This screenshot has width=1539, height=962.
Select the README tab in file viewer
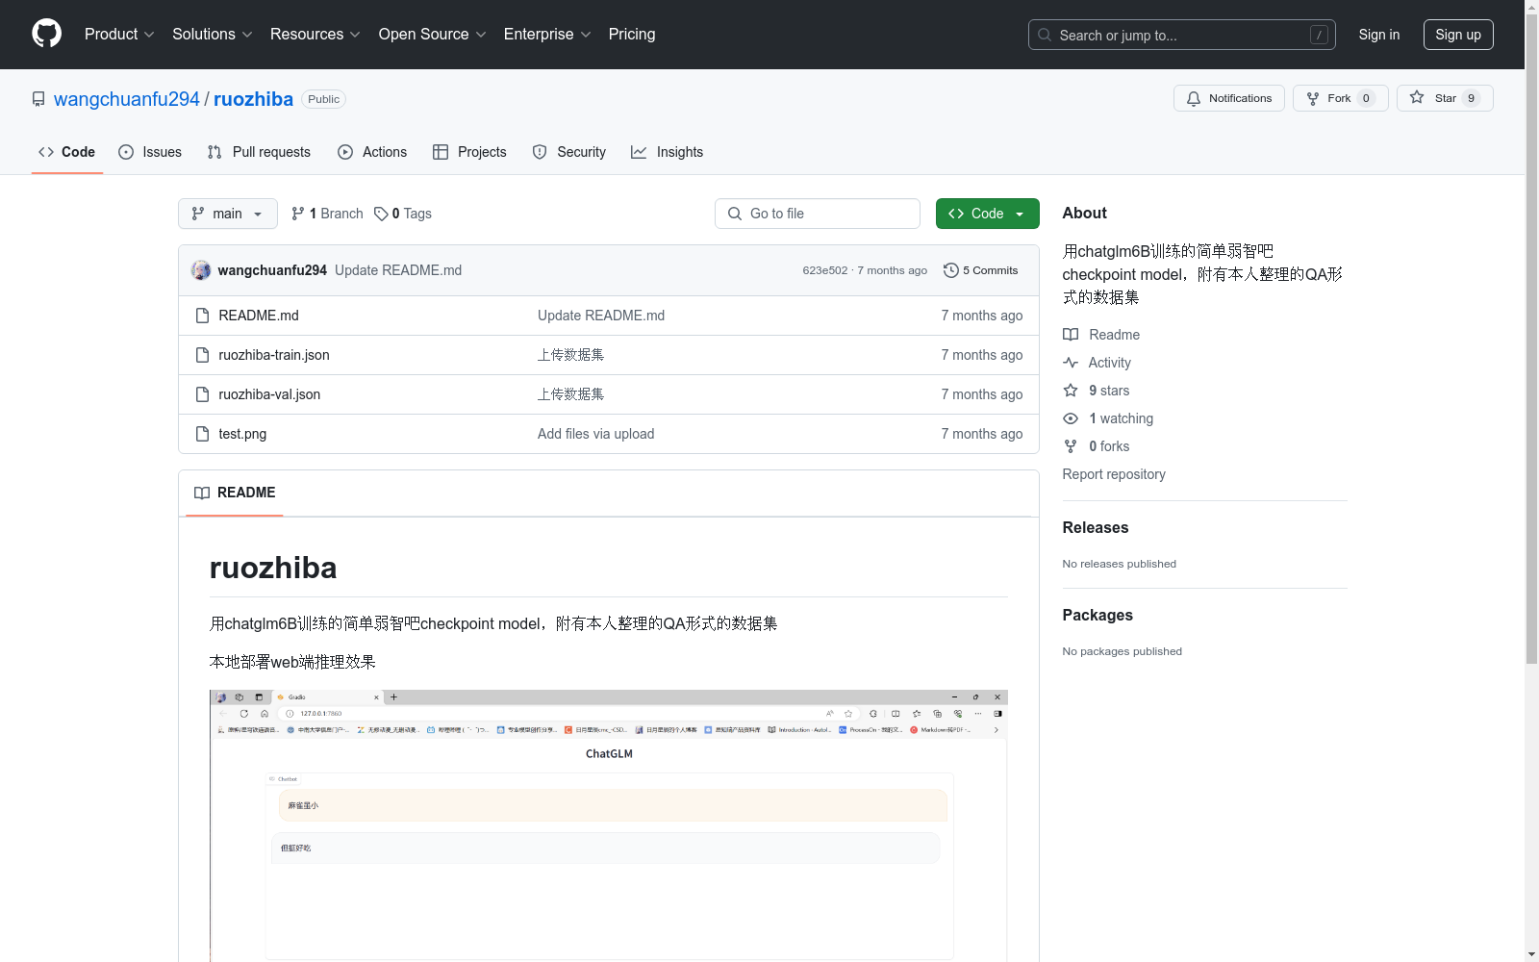235,493
